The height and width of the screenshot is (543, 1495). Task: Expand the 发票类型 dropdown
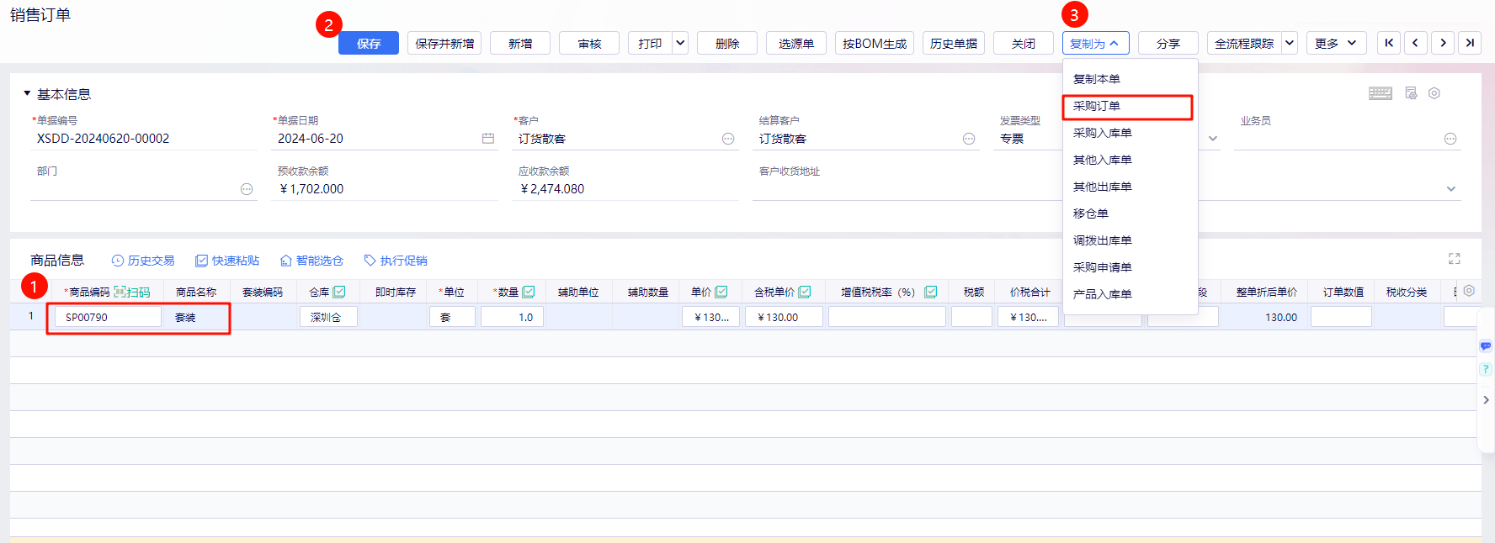pos(1213,139)
